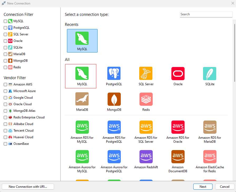The image size is (236, 192).
Task: Select the MariaDB connection type
Action: (x=82, y=102)
